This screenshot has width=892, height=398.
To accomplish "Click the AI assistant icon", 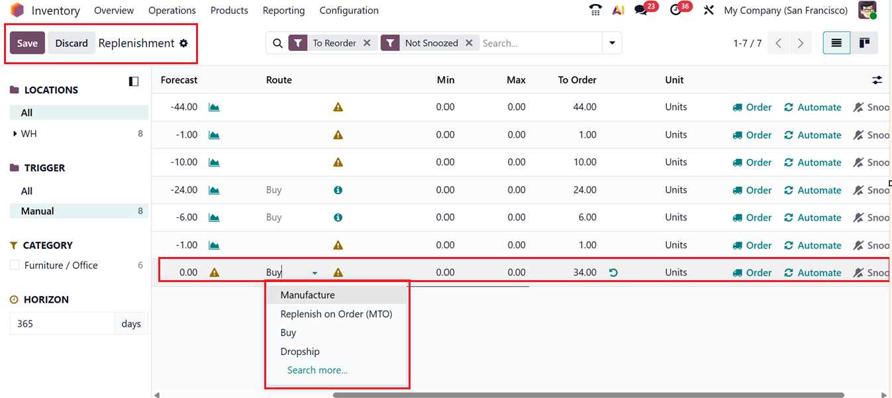I will pyautogui.click(x=618, y=10).
